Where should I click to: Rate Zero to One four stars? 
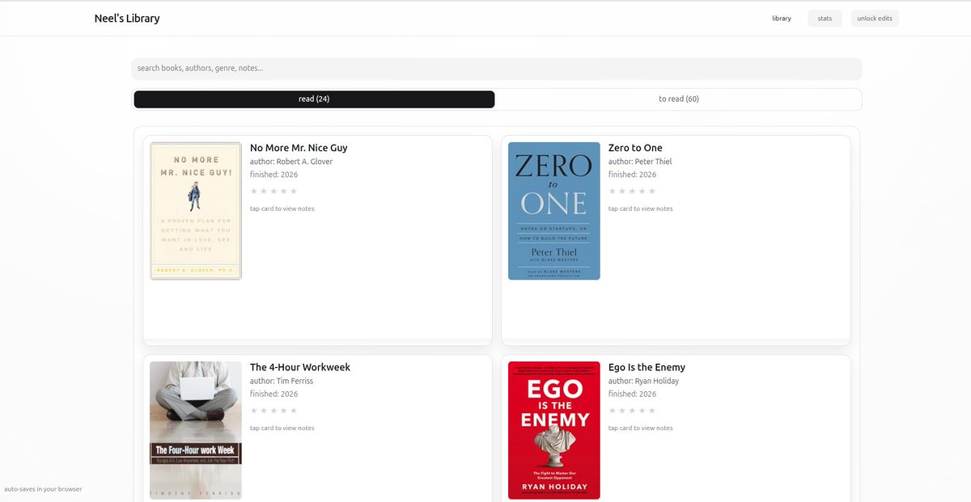point(642,192)
